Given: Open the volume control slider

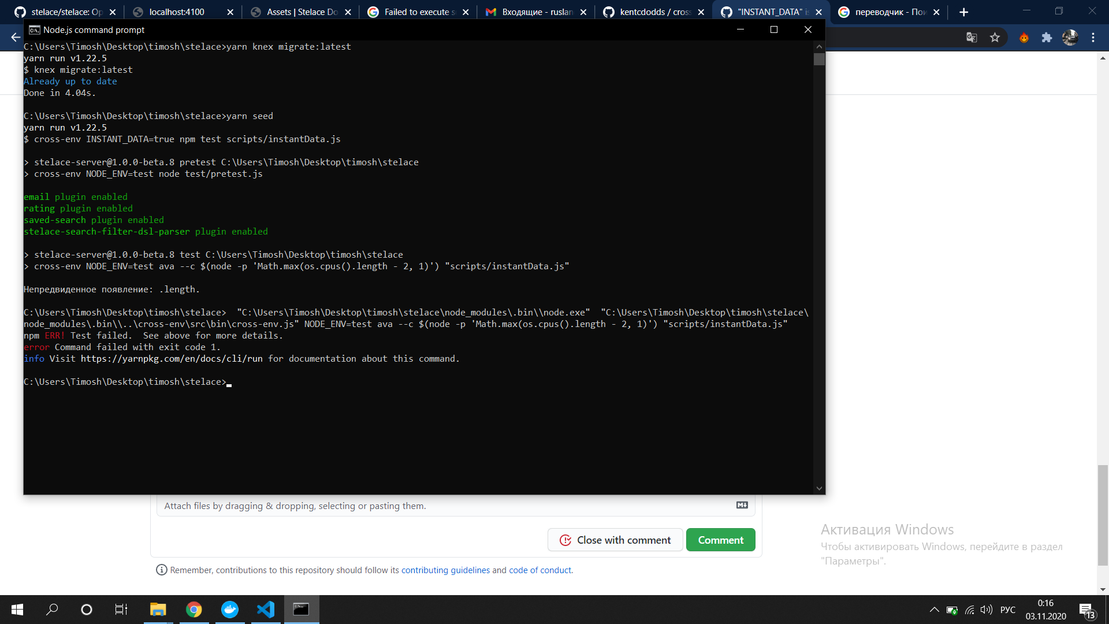Looking at the screenshot, I should pos(985,609).
